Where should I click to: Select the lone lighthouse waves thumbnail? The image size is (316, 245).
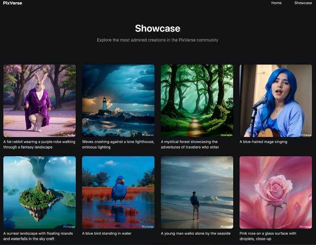[x=118, y=101]
